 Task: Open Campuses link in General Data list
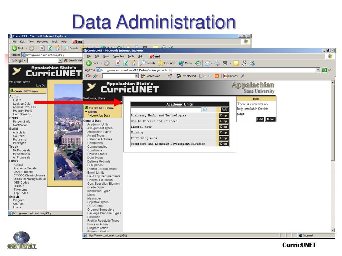pos(95,143)
